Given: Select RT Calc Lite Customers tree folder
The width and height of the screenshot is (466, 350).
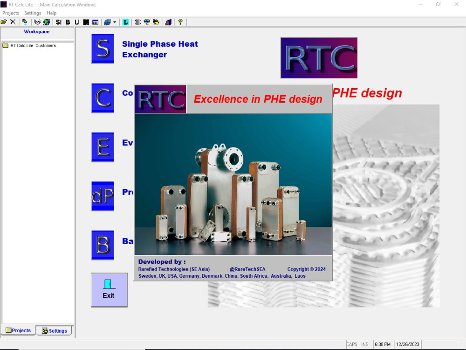Looking at the screenshot, I should [x=29, y=46].
